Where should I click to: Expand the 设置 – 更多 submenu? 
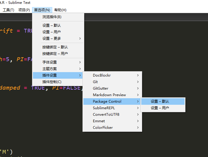click(x=58, y=39)
